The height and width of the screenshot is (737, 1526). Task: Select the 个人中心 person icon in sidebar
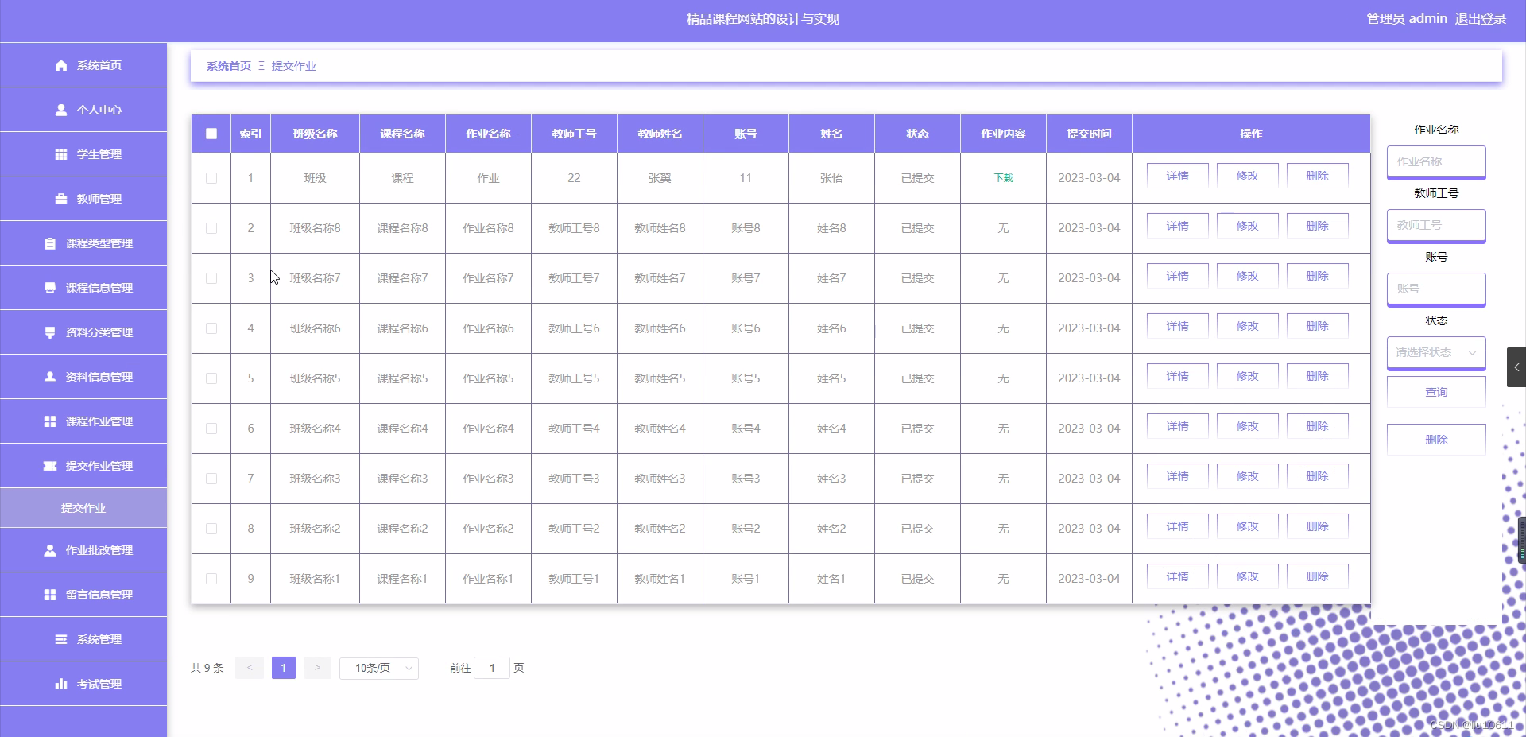click(60, 110)
